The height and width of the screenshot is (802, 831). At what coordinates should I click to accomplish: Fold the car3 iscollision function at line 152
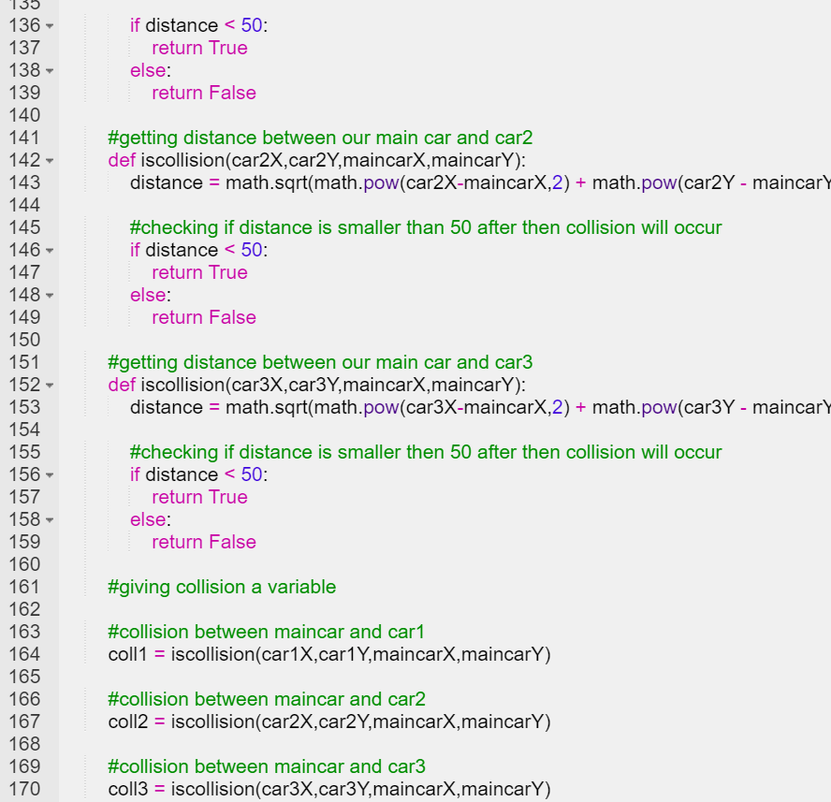click(49, 386)
